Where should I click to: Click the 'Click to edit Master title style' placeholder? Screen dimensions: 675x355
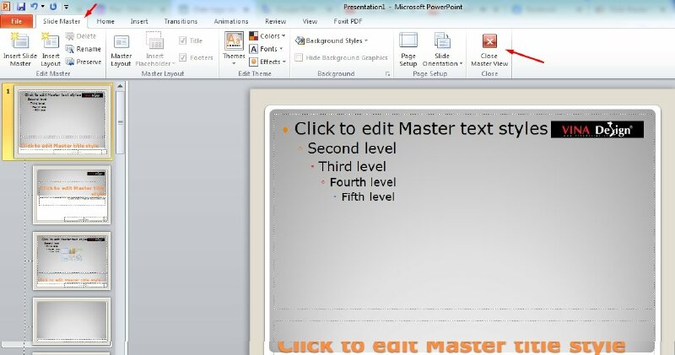[451, 345]
